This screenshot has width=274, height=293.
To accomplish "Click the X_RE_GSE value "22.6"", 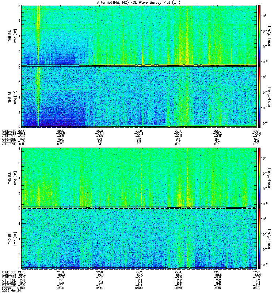I will 217,272.
